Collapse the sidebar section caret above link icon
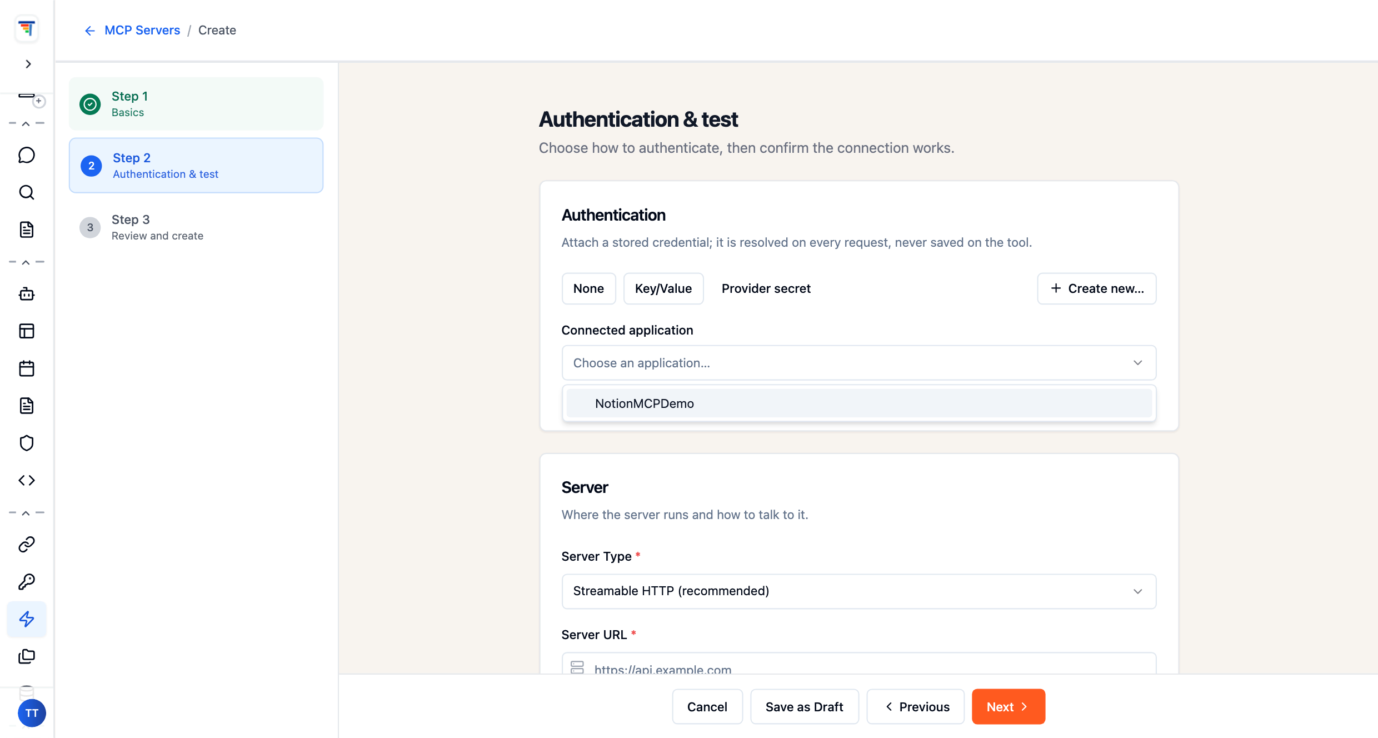 point(26,513)
